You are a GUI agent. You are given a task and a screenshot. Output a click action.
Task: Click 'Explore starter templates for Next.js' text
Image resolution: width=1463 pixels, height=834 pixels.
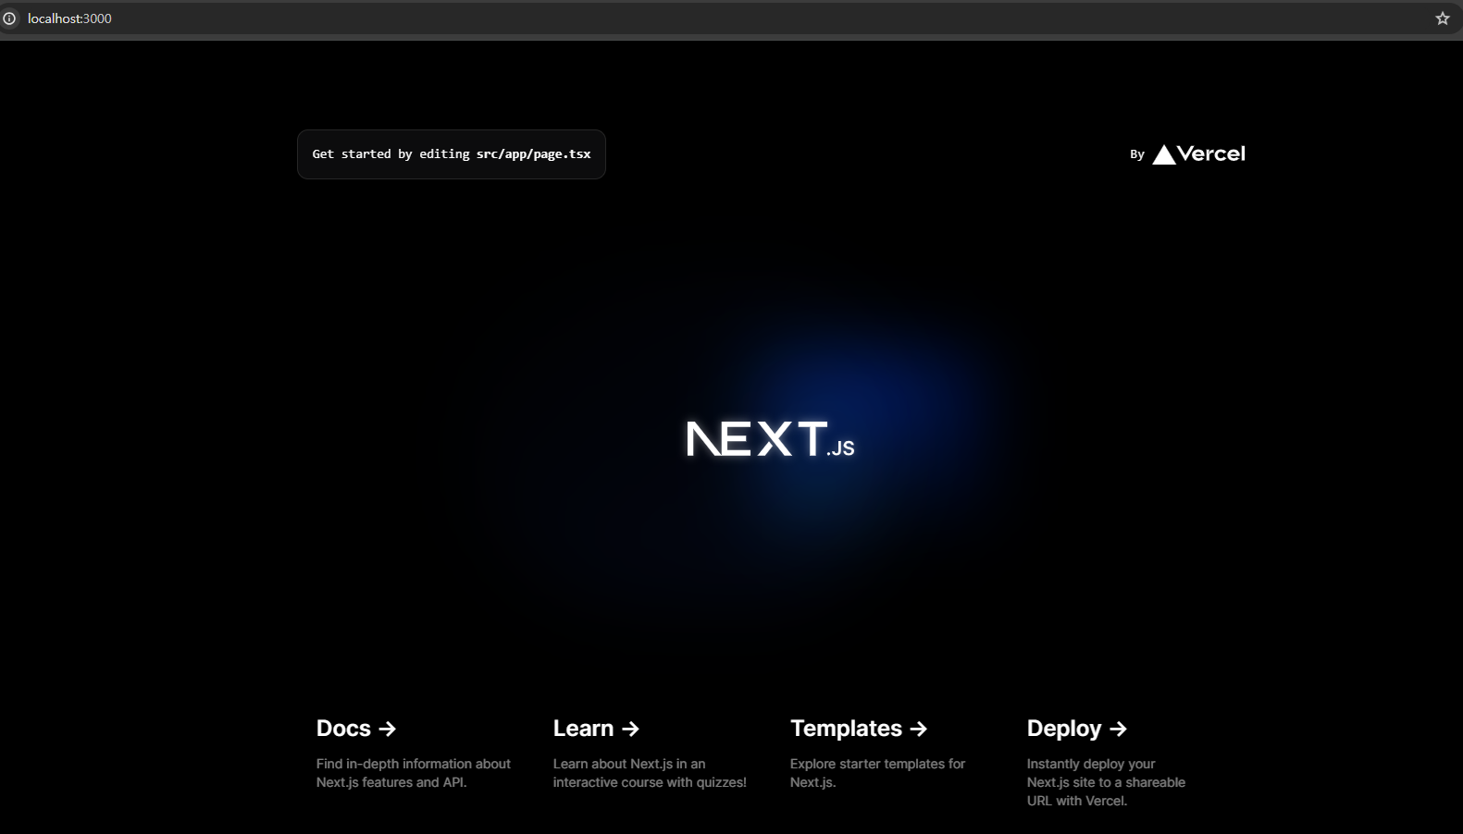[877, 773]
